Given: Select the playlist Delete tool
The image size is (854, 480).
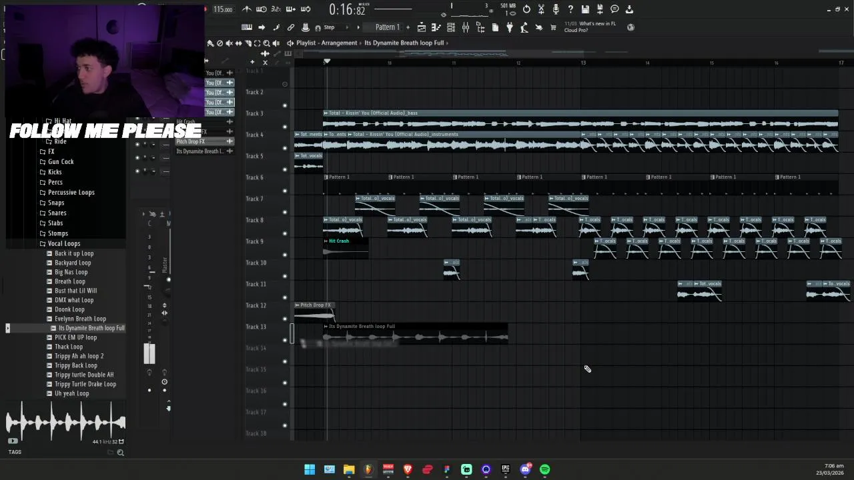Looking at the screenshot, I should click(x=220, y=43).
